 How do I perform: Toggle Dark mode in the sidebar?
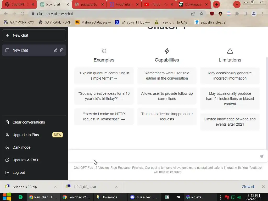34,147
